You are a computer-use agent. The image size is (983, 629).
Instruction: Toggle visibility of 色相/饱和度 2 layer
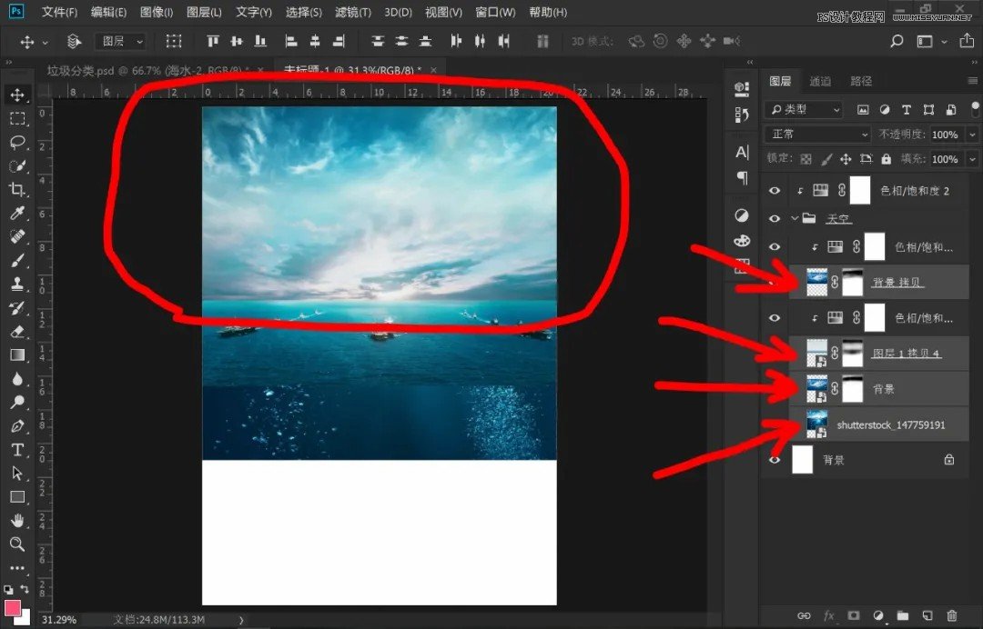click(x=775, y=190)
